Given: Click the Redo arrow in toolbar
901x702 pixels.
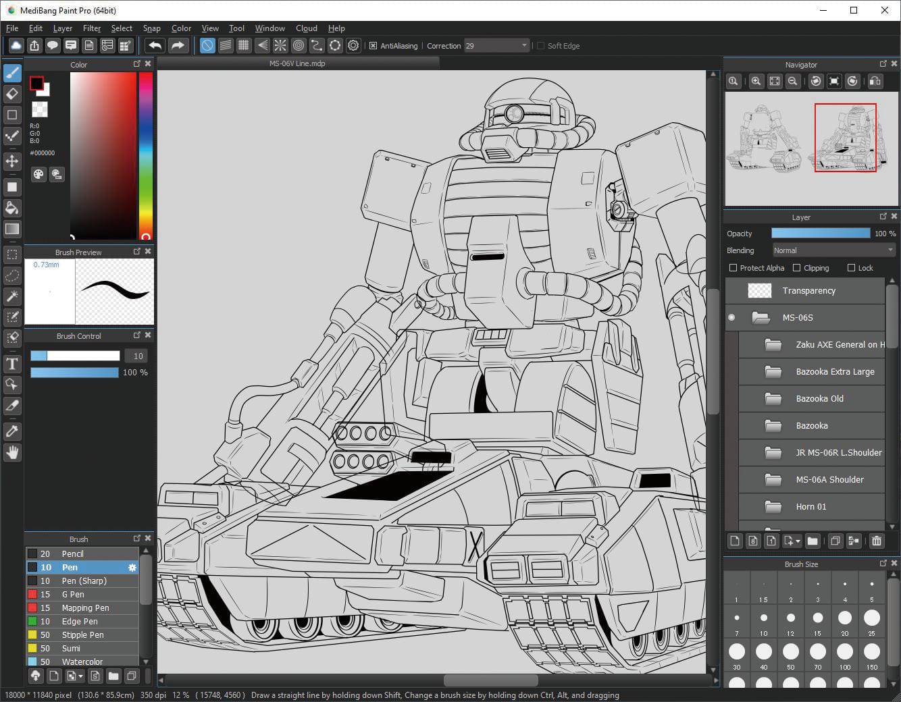Looking at the screenshot, I should tap(178, 46).
